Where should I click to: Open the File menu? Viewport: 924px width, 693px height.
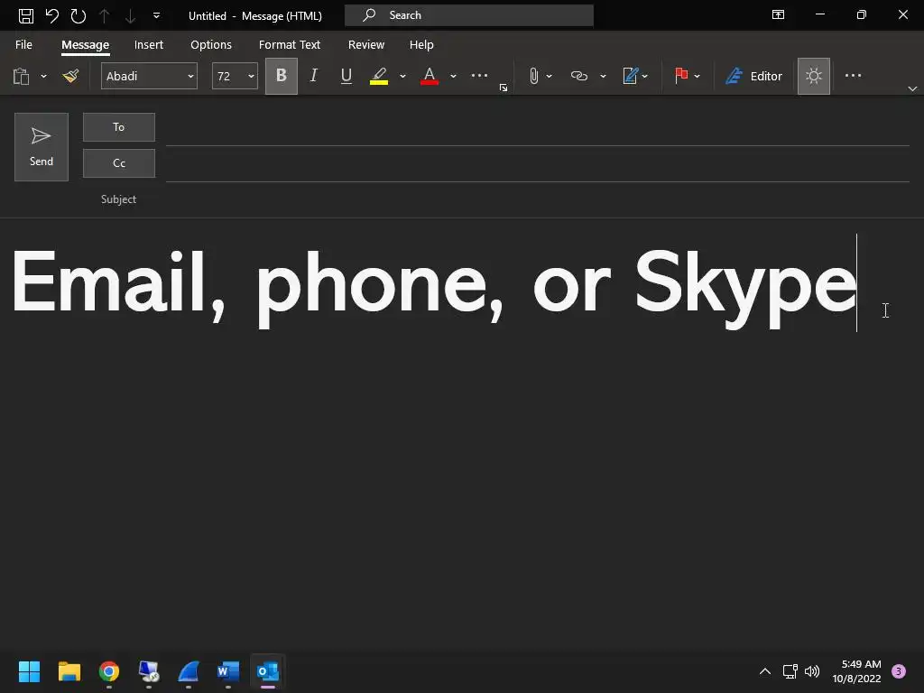[23, 45]
